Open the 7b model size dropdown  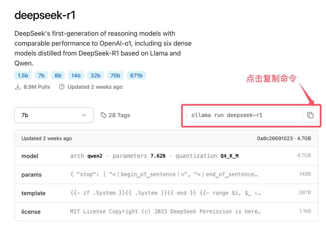54,115
